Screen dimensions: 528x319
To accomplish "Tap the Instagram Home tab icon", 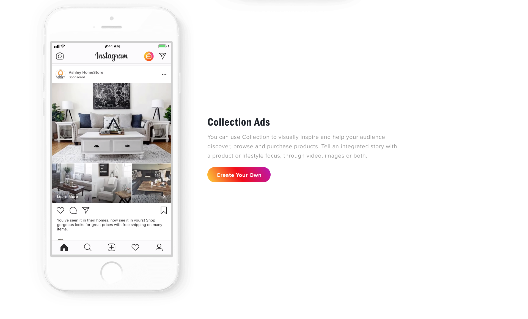I will pyautogui.click(x=64, y=247).
